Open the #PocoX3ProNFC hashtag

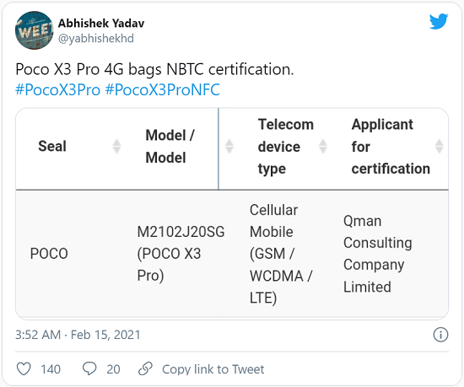pos(163,89)
